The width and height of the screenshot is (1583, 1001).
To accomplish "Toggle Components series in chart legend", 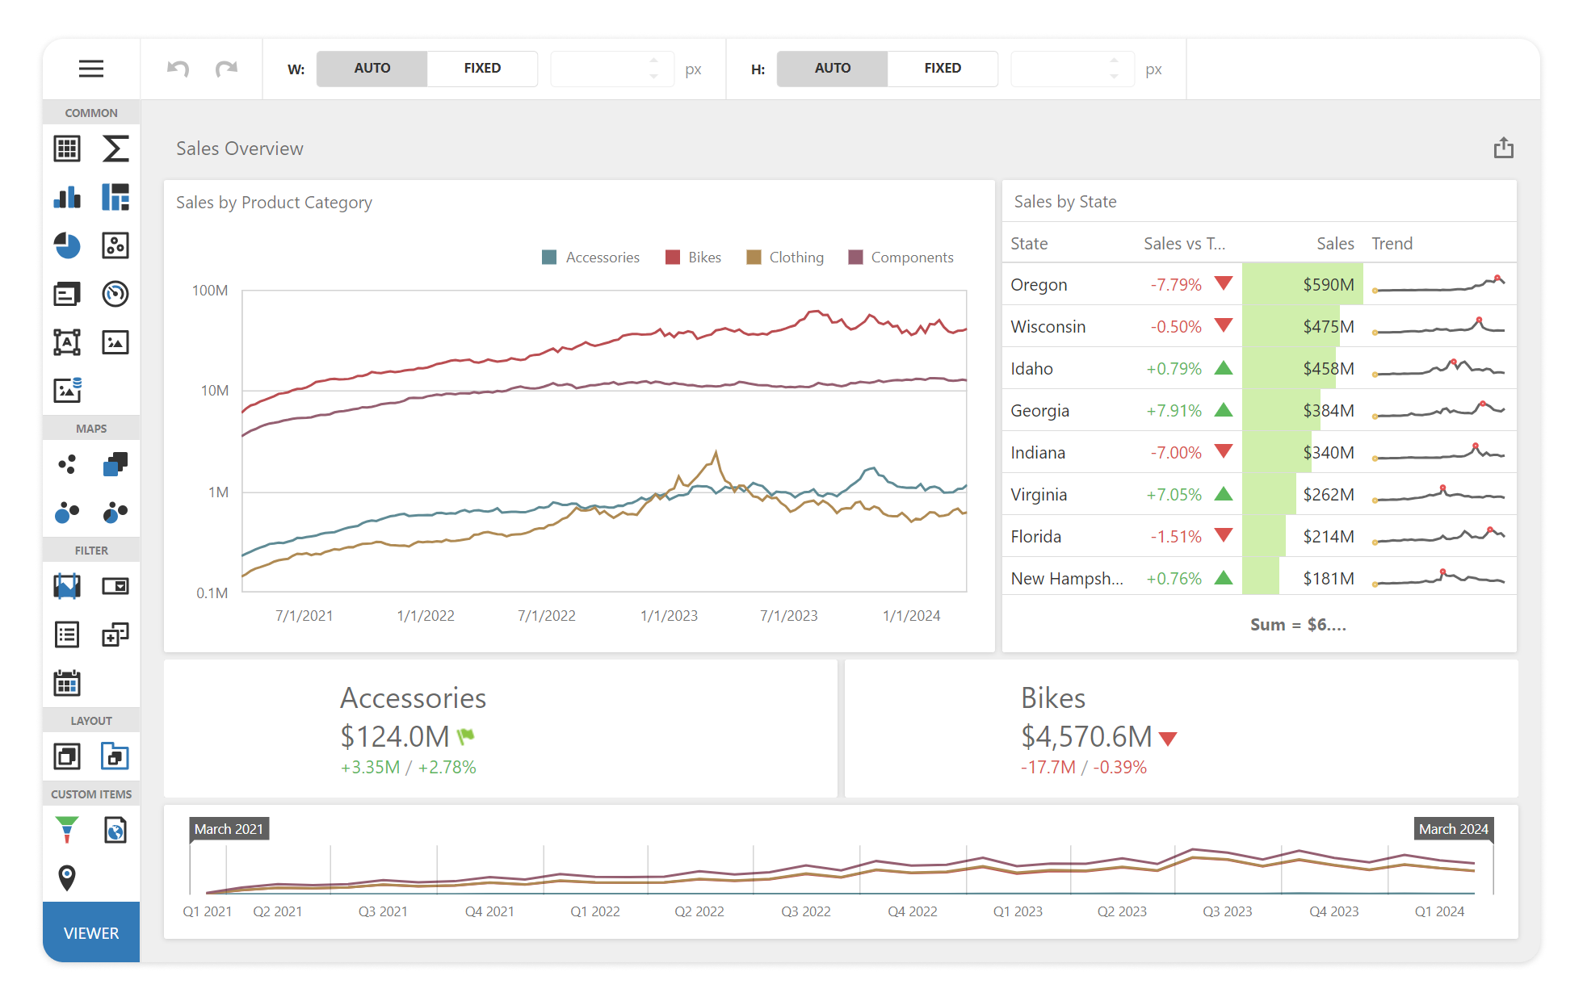I will [901, 258].
